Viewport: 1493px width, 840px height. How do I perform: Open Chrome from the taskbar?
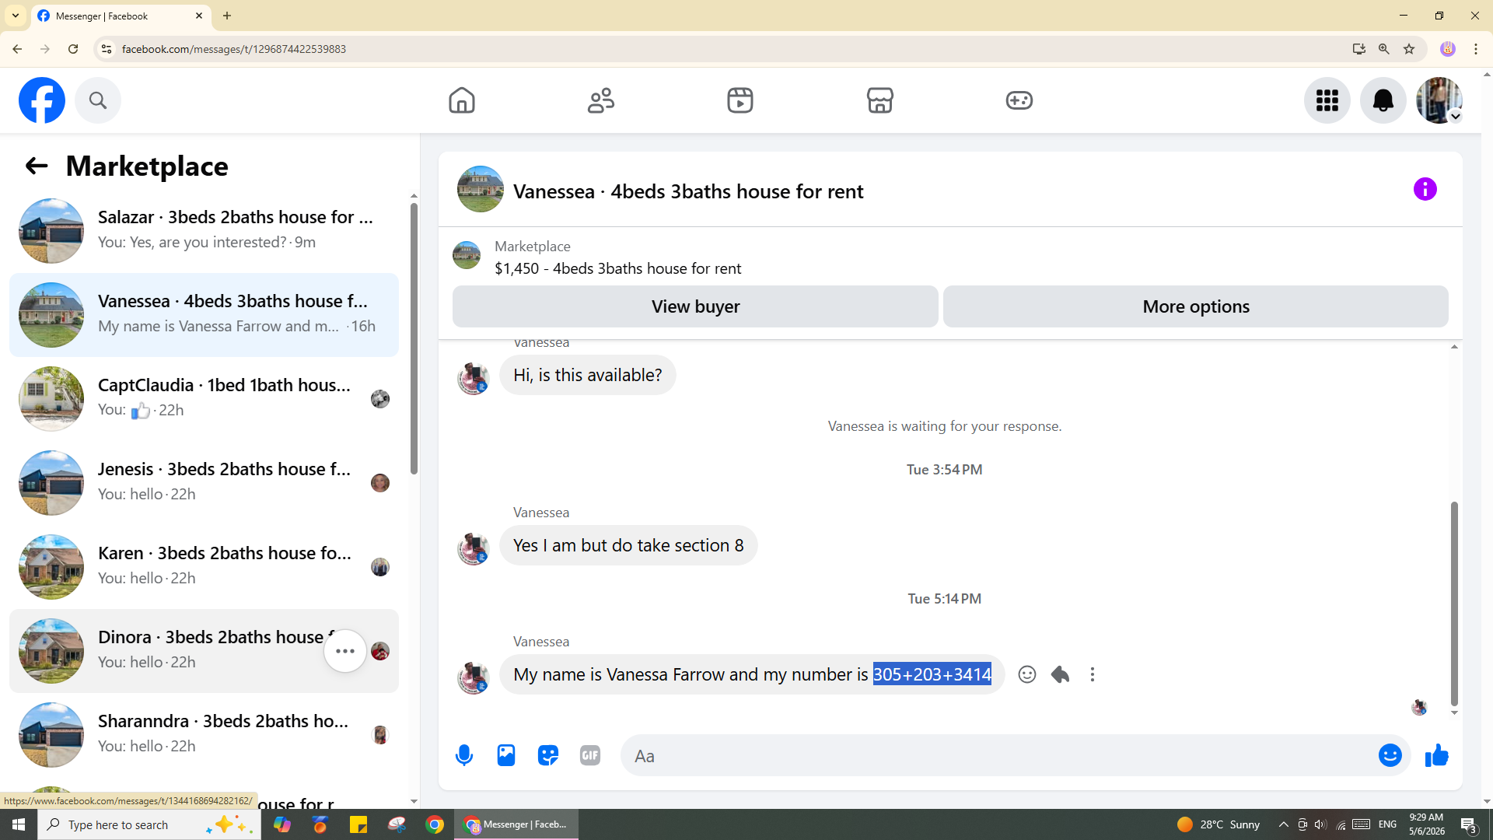(x=435, y=824)
